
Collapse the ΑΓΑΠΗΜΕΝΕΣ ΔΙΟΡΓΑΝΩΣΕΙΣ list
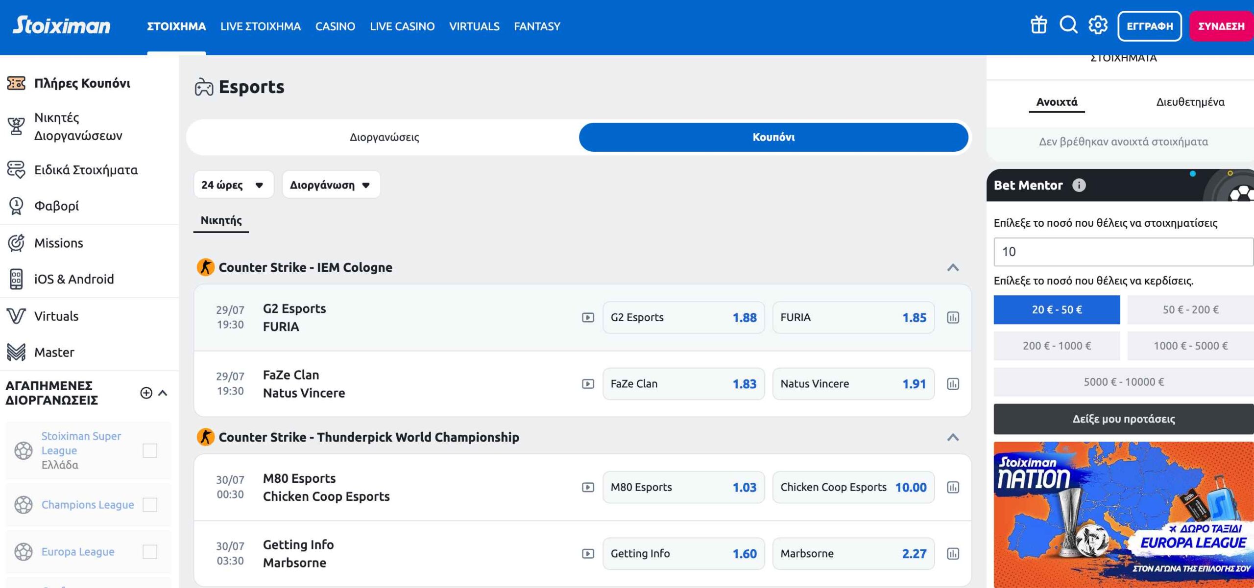(x=163, y=393)
